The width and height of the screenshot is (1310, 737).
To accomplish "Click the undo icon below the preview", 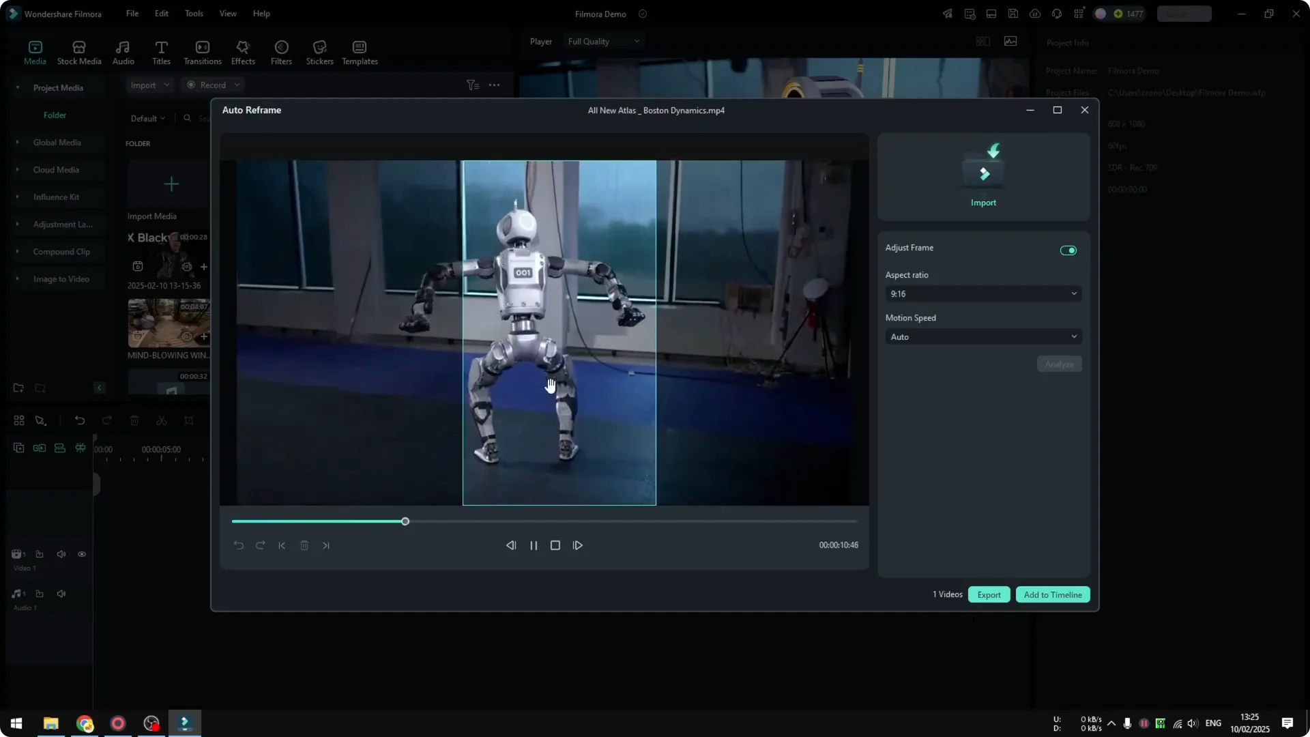I will pos(239,545).
